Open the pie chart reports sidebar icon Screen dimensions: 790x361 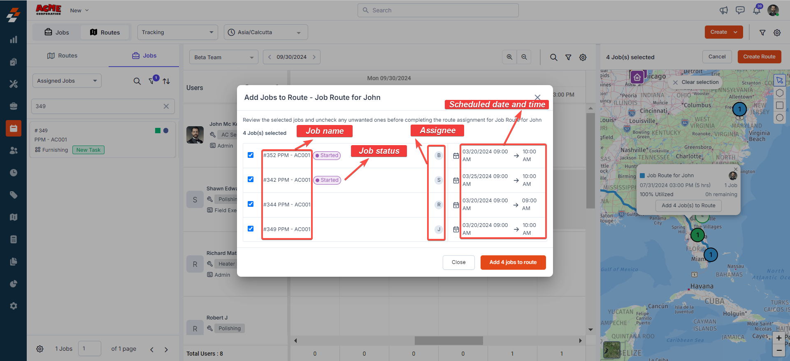[14, 284]
